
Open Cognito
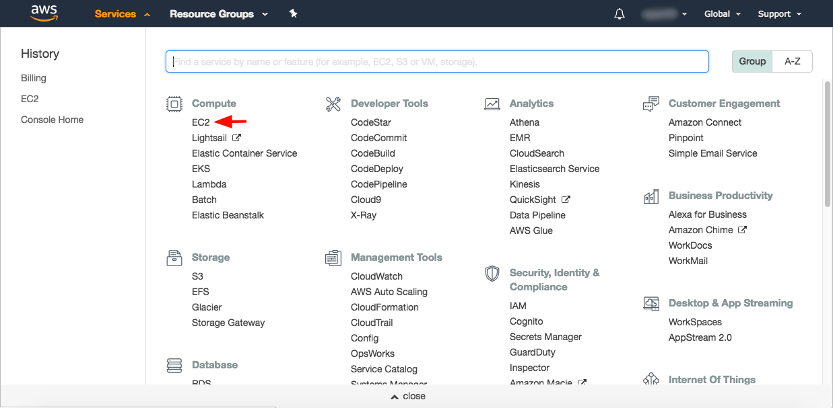[x=527, y=321]
